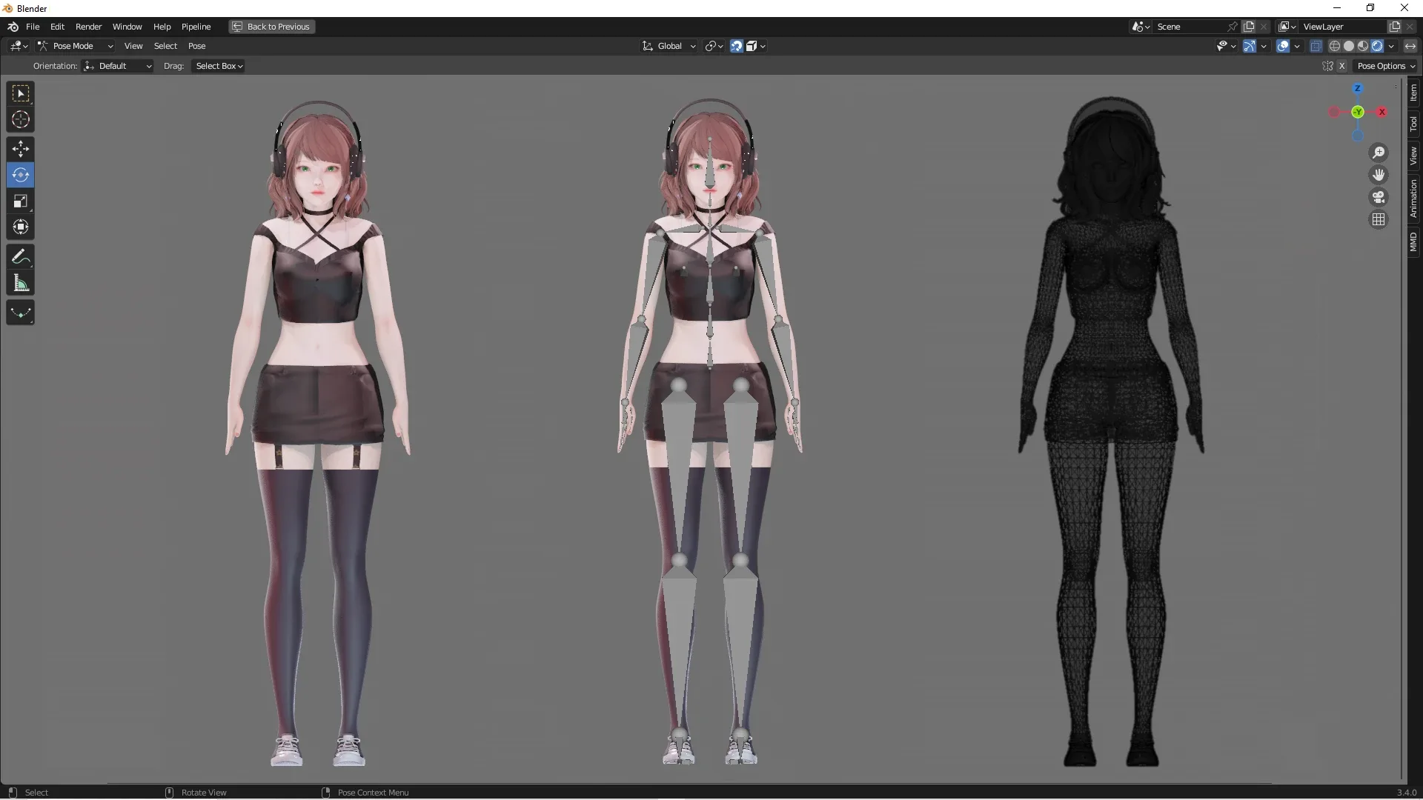The image size is (1423, 800).
Task: Switch viewport to Wireframe shading
Action: click(x=1335, y=45)
